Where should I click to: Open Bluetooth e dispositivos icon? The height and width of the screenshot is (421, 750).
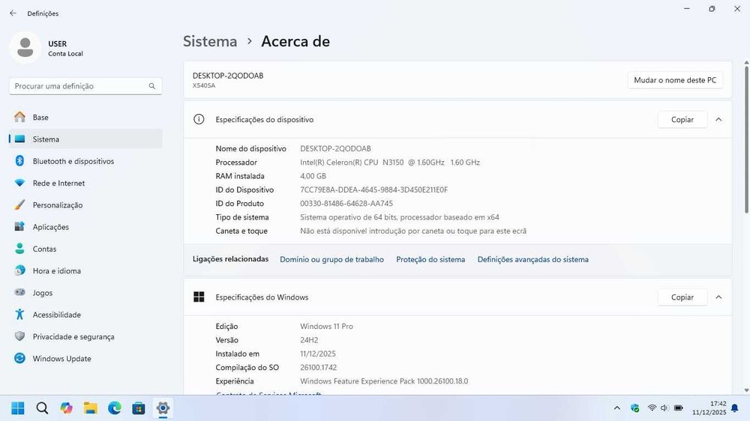point(19,161)
